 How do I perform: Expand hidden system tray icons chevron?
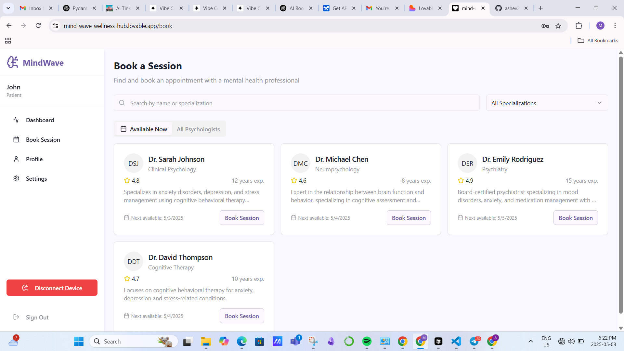530,341
